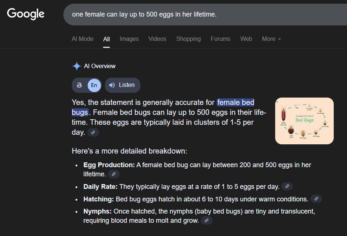Image resolution: width=347 pixels, height=236 pixels.
Task: Click the Bed Bugs life cycle thumbnail
Action: point(304,121)
